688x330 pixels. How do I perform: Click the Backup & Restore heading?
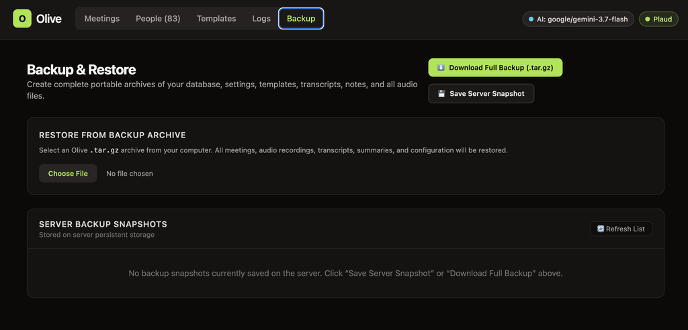pyautogui.click(x=81, y=70)
